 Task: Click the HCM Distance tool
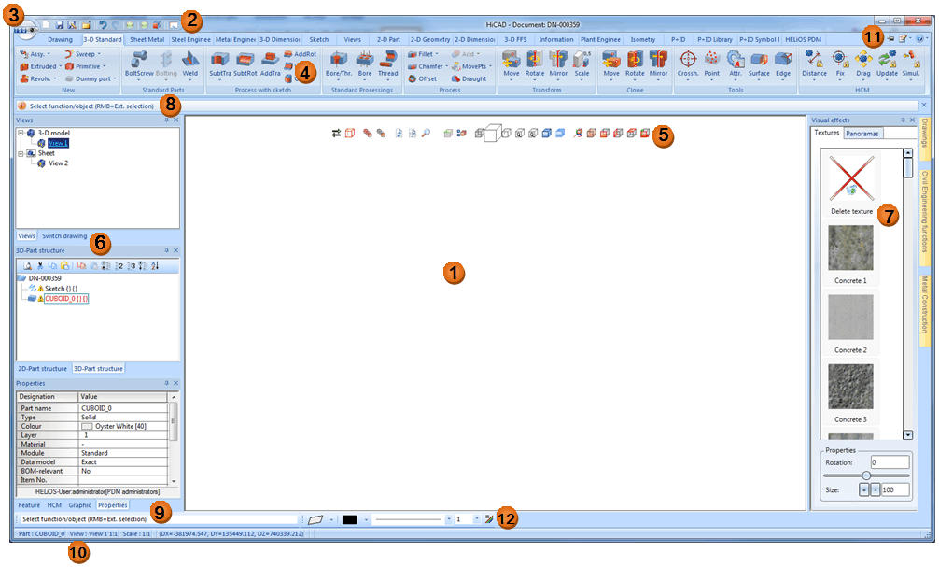point(814,64)
